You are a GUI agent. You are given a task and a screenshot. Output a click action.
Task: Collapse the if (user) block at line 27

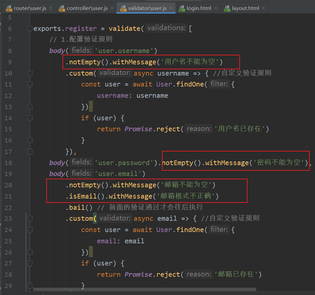(30, 264)
